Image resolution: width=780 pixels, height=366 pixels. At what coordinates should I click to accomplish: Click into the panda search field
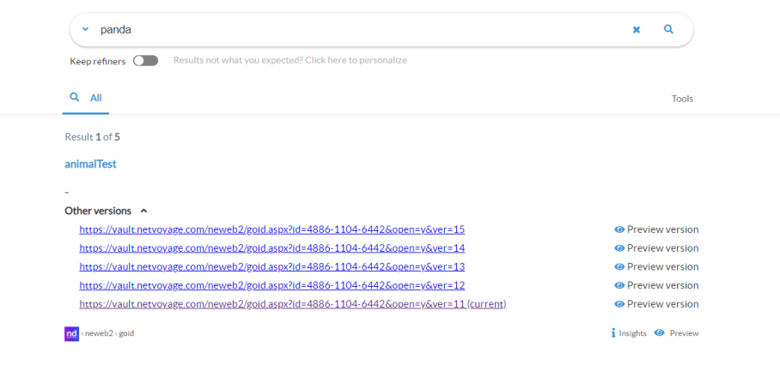pyautogui.click(x=344, y=29)
